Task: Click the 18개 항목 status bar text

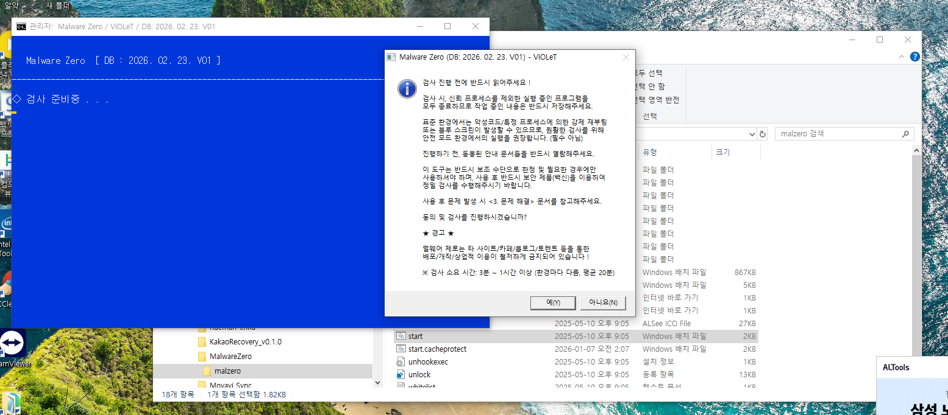Action: point(178,394)
